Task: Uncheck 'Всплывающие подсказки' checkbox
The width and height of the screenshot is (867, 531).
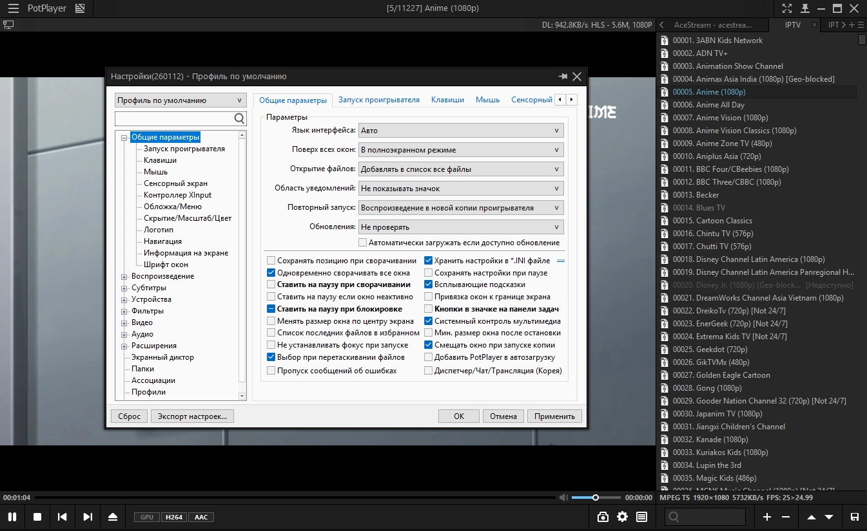Action: pyautogui.click(x=429, y=284)
